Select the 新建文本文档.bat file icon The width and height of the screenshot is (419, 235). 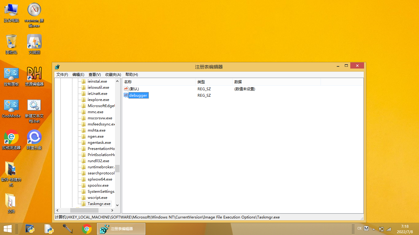point(34,111)
